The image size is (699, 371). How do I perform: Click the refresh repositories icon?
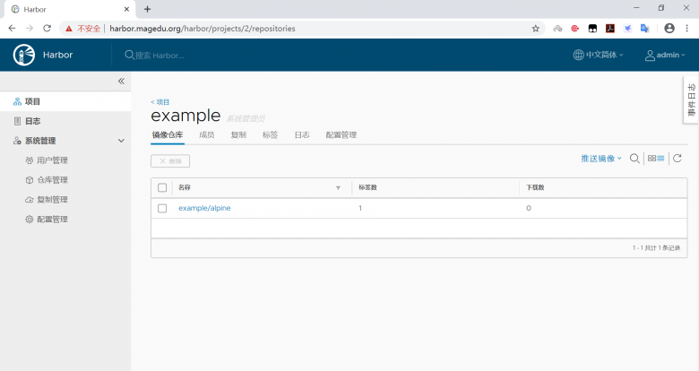[x=677, y=159]
